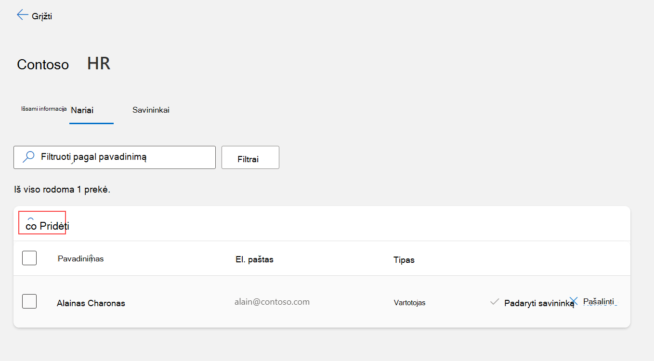Click the El. paštas column header
Viewport: 654px width, 361px height.
[254, 259]
